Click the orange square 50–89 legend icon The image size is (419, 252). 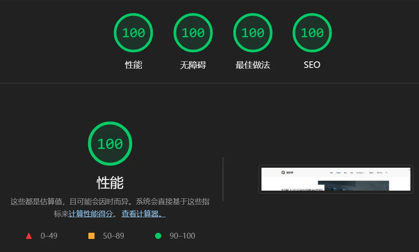(x=91, y=236)
